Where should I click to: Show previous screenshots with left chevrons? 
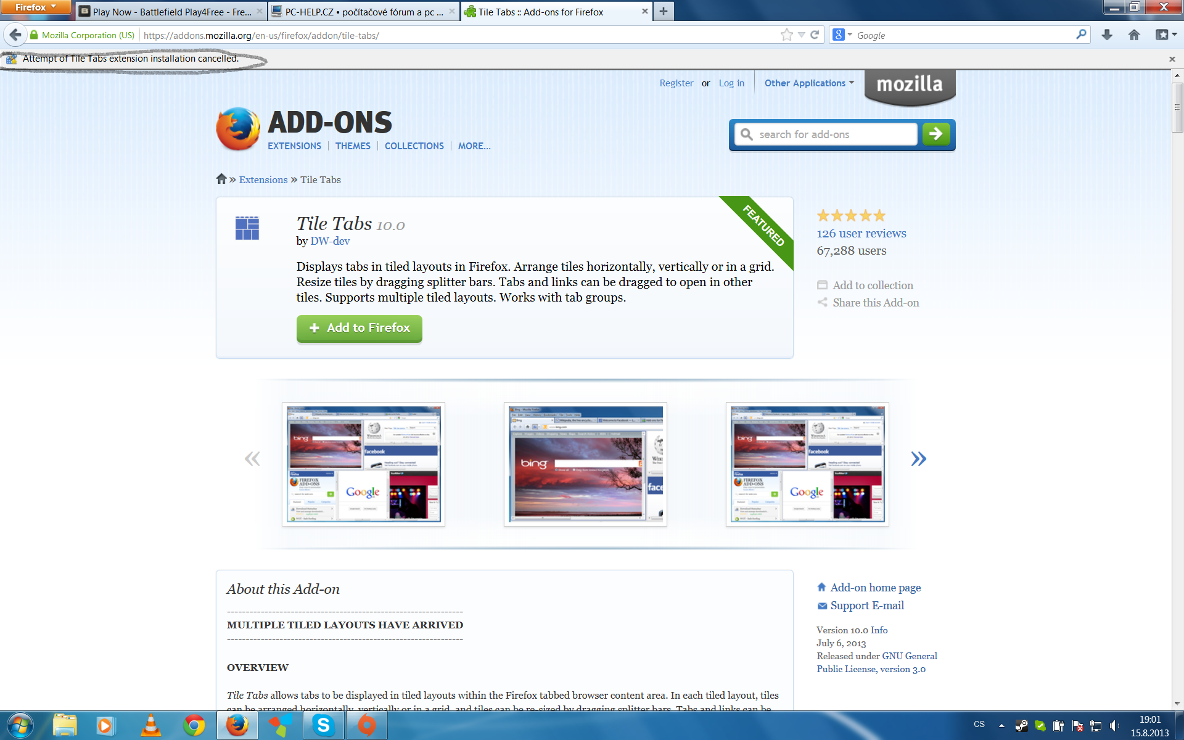252,459
